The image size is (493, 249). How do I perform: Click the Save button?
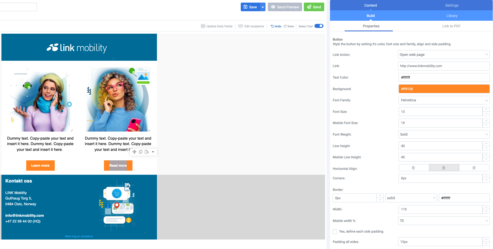click(x=250, y=7)
